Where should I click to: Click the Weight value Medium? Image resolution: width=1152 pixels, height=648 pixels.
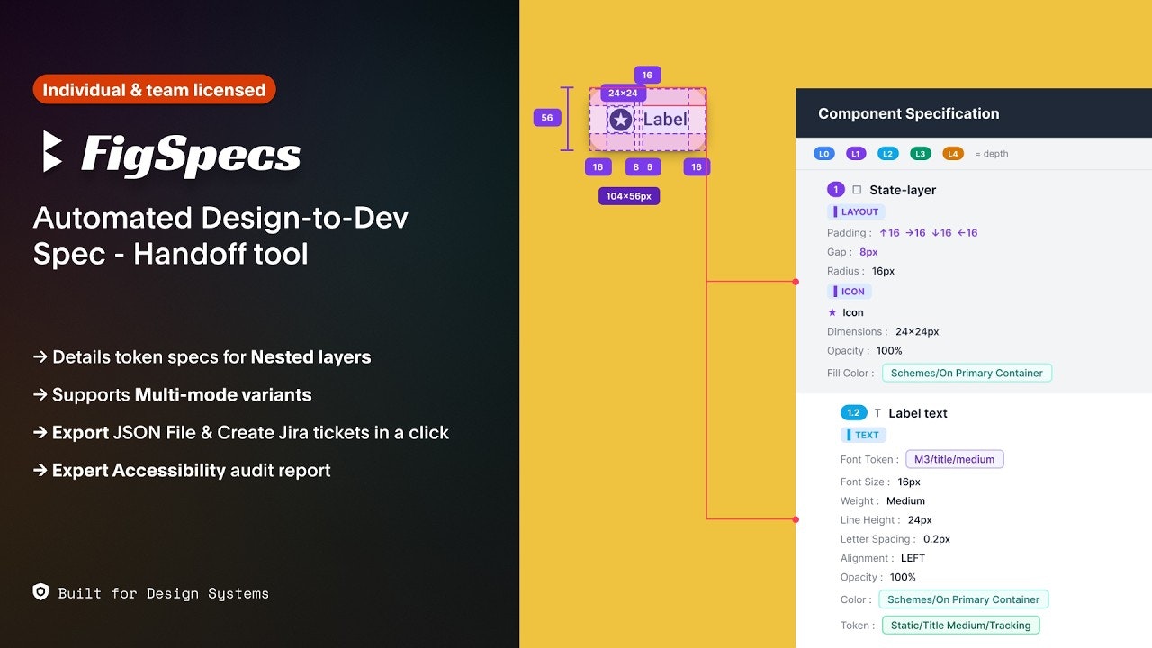[905, 501]
